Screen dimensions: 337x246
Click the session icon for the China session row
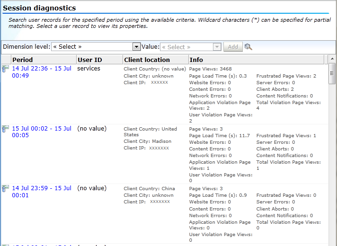click(5, 189)
